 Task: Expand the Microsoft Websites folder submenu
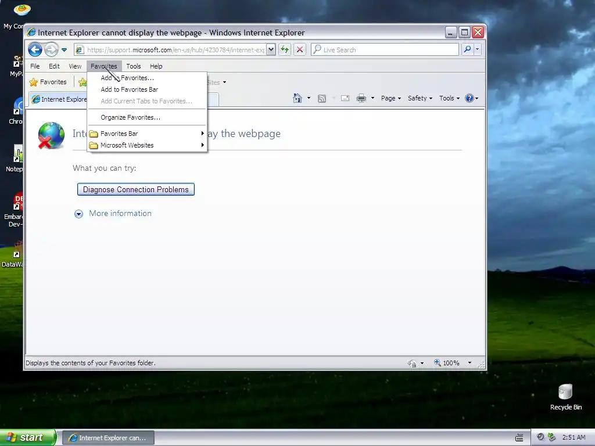coord(147,145)
